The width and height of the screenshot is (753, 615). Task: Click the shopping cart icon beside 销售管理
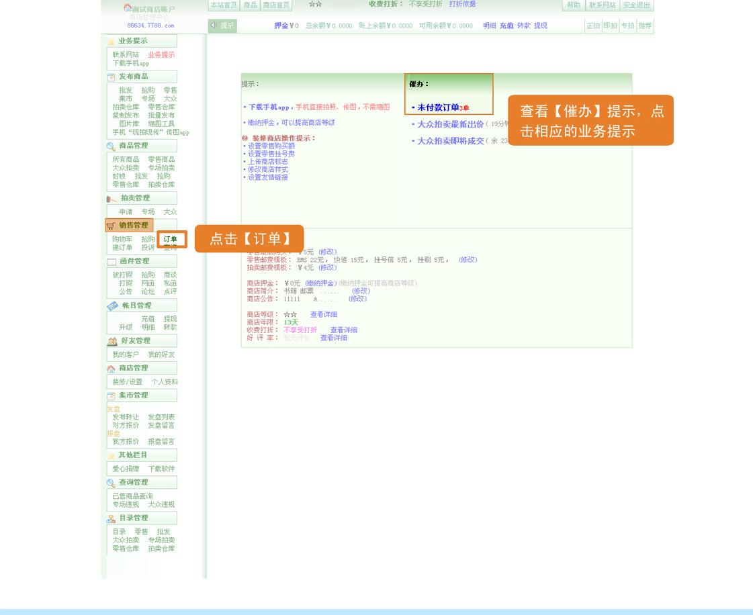tap(111, 226)
